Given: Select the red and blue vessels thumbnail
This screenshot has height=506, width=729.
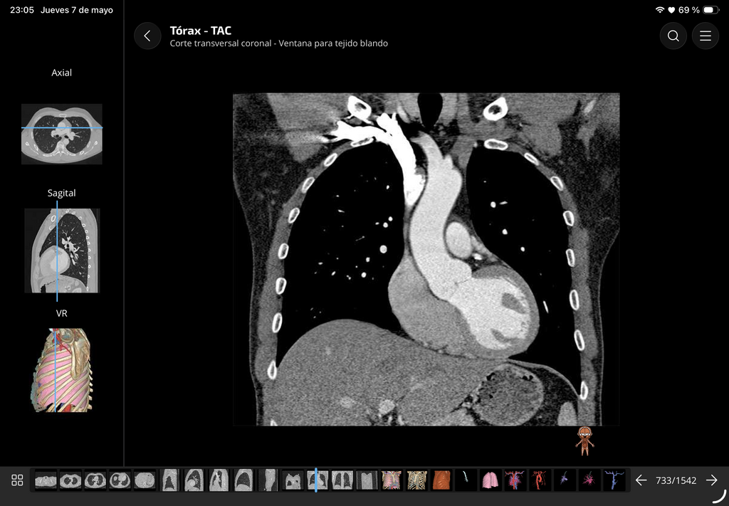Looking at the screenshot, I should (x=515, y=480).
